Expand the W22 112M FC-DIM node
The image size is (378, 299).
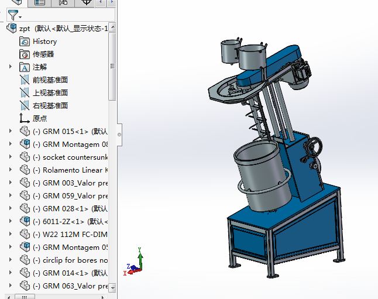click(x=11, y=234)
